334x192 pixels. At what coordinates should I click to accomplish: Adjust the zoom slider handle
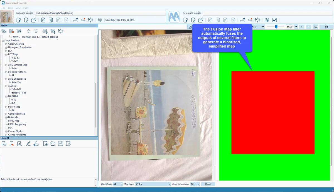click(x=276, y=27)
